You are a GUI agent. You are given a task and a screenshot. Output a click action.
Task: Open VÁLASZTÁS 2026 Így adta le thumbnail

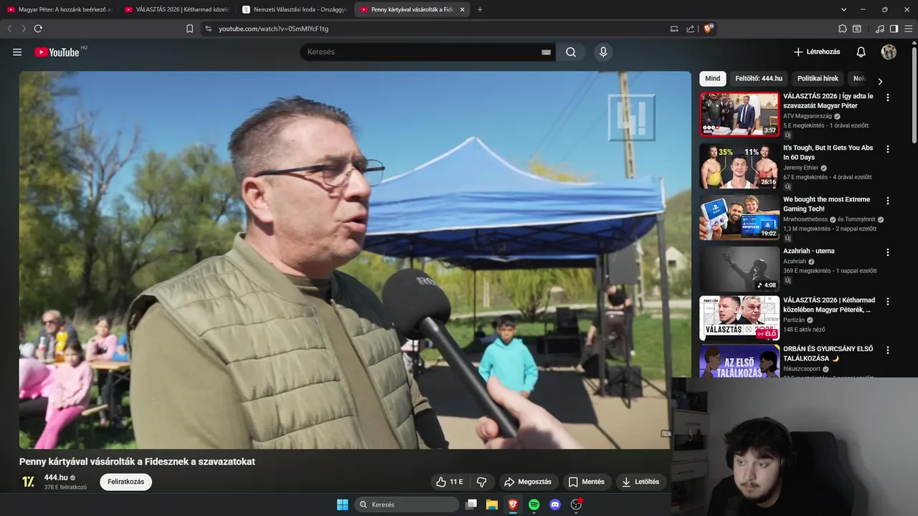click(739, 114)
